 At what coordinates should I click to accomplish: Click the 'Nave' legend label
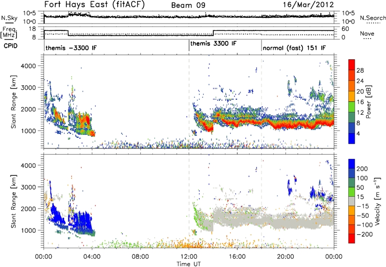pos(367,33)
